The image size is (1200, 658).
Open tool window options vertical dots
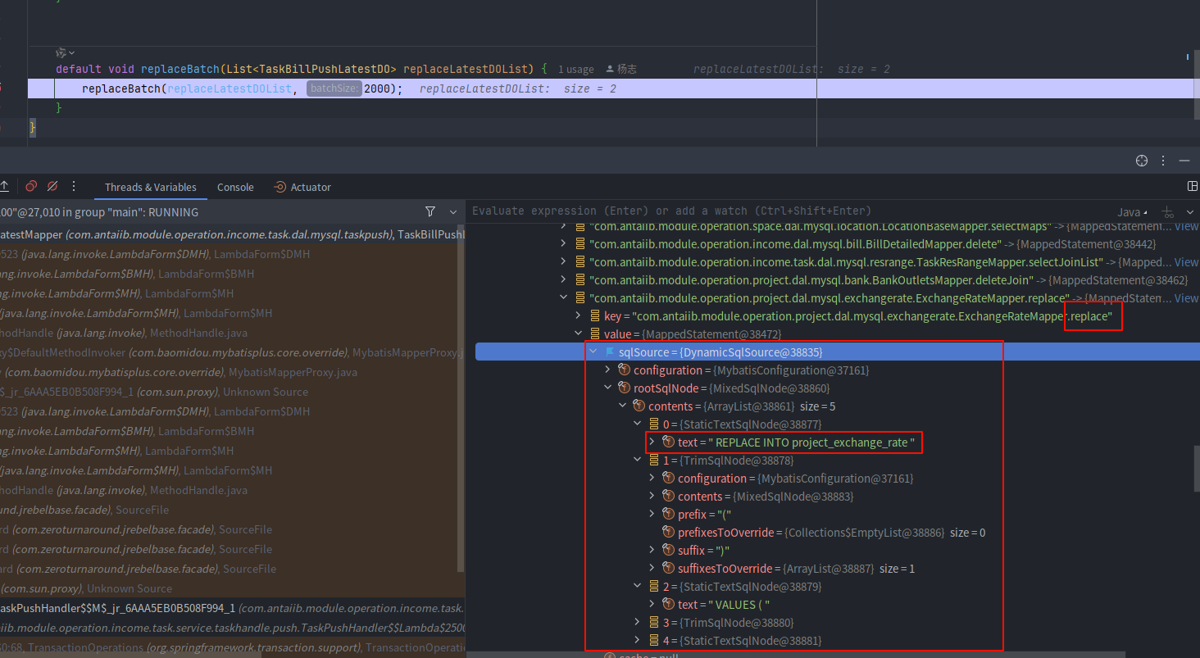coord(1163,161)
